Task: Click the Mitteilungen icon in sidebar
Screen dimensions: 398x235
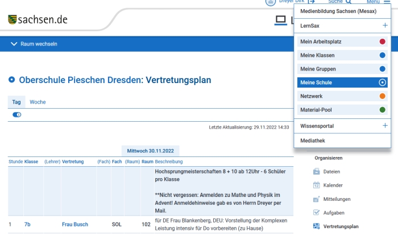Action: point(317,199)
